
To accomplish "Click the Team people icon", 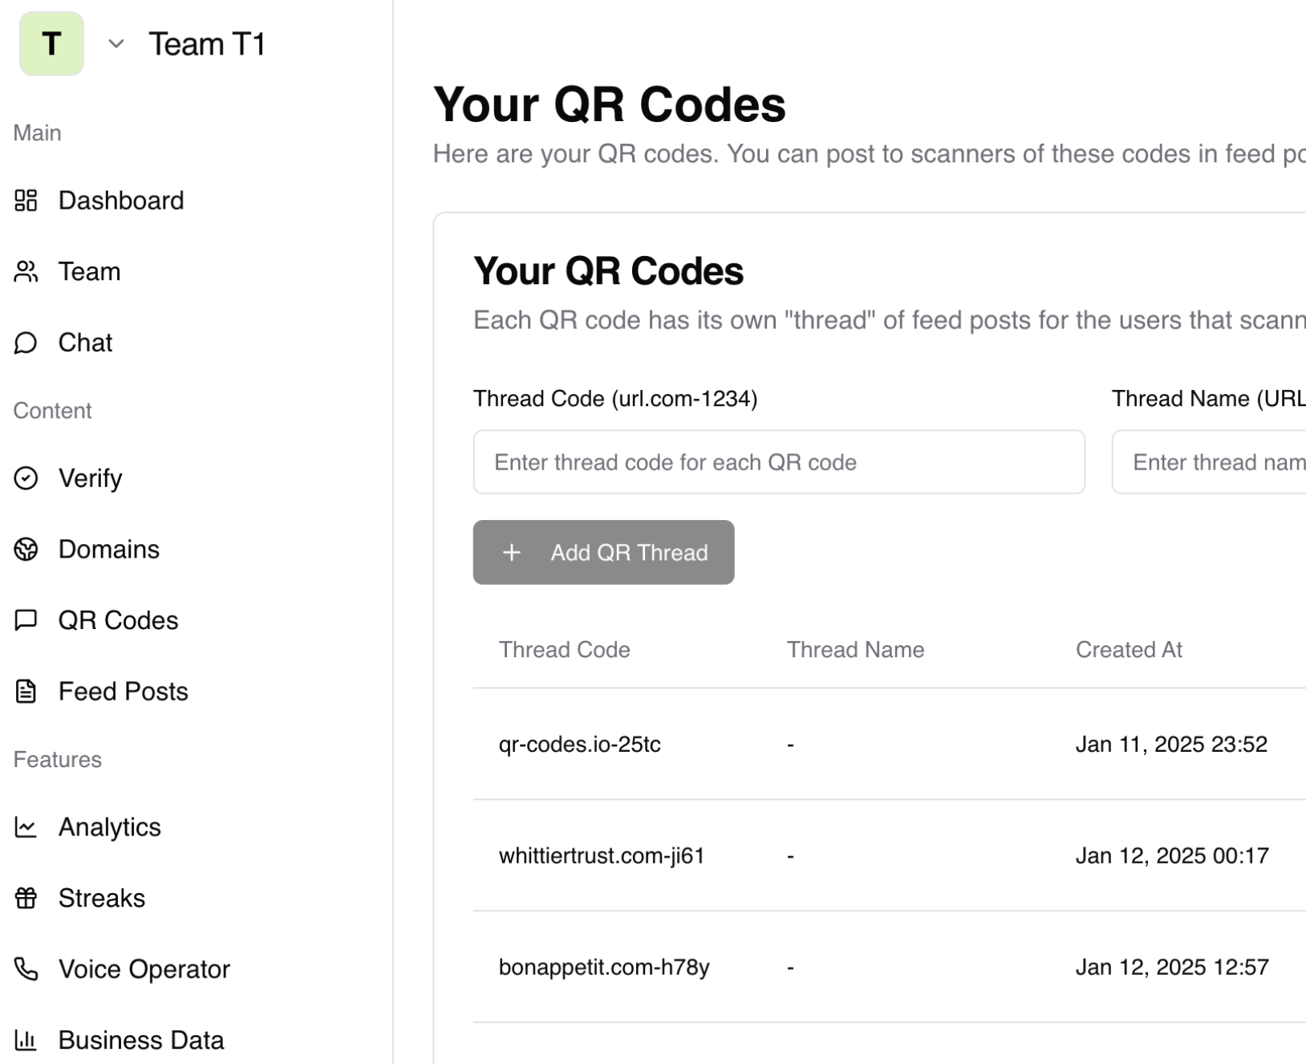I will click(26, 272).
